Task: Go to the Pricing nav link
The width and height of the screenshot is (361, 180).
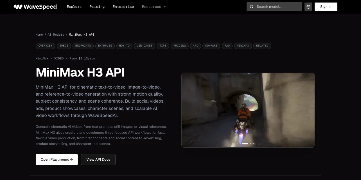Action: click(x=97, y=7)
